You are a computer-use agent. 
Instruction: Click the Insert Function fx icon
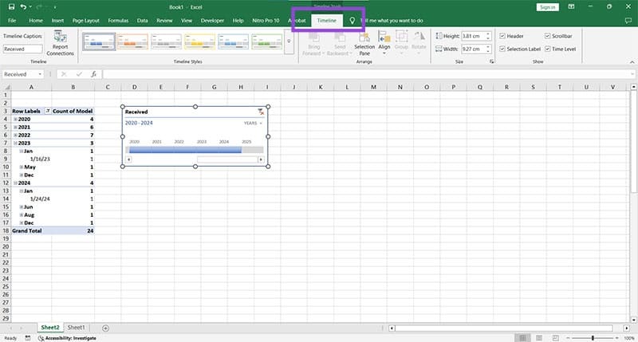click(x=93, y=74)
